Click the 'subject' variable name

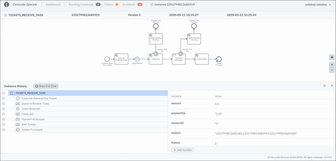pos(176,133)
